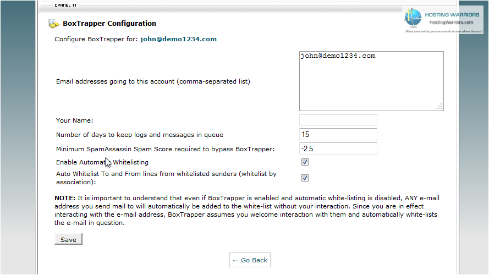Screen dimensions: 489x275
Task: Click the john@demo1234.com account heading
Action: pyautogui.click(x=178, y=39)
